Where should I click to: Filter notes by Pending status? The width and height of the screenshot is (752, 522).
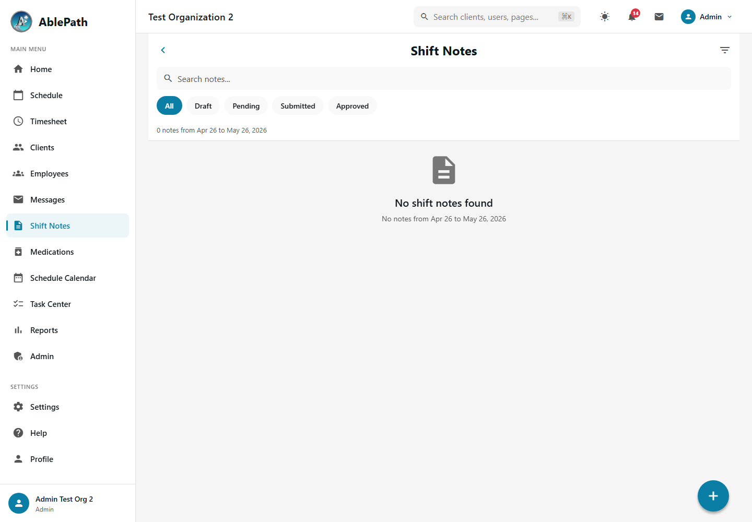coord(246,105)
